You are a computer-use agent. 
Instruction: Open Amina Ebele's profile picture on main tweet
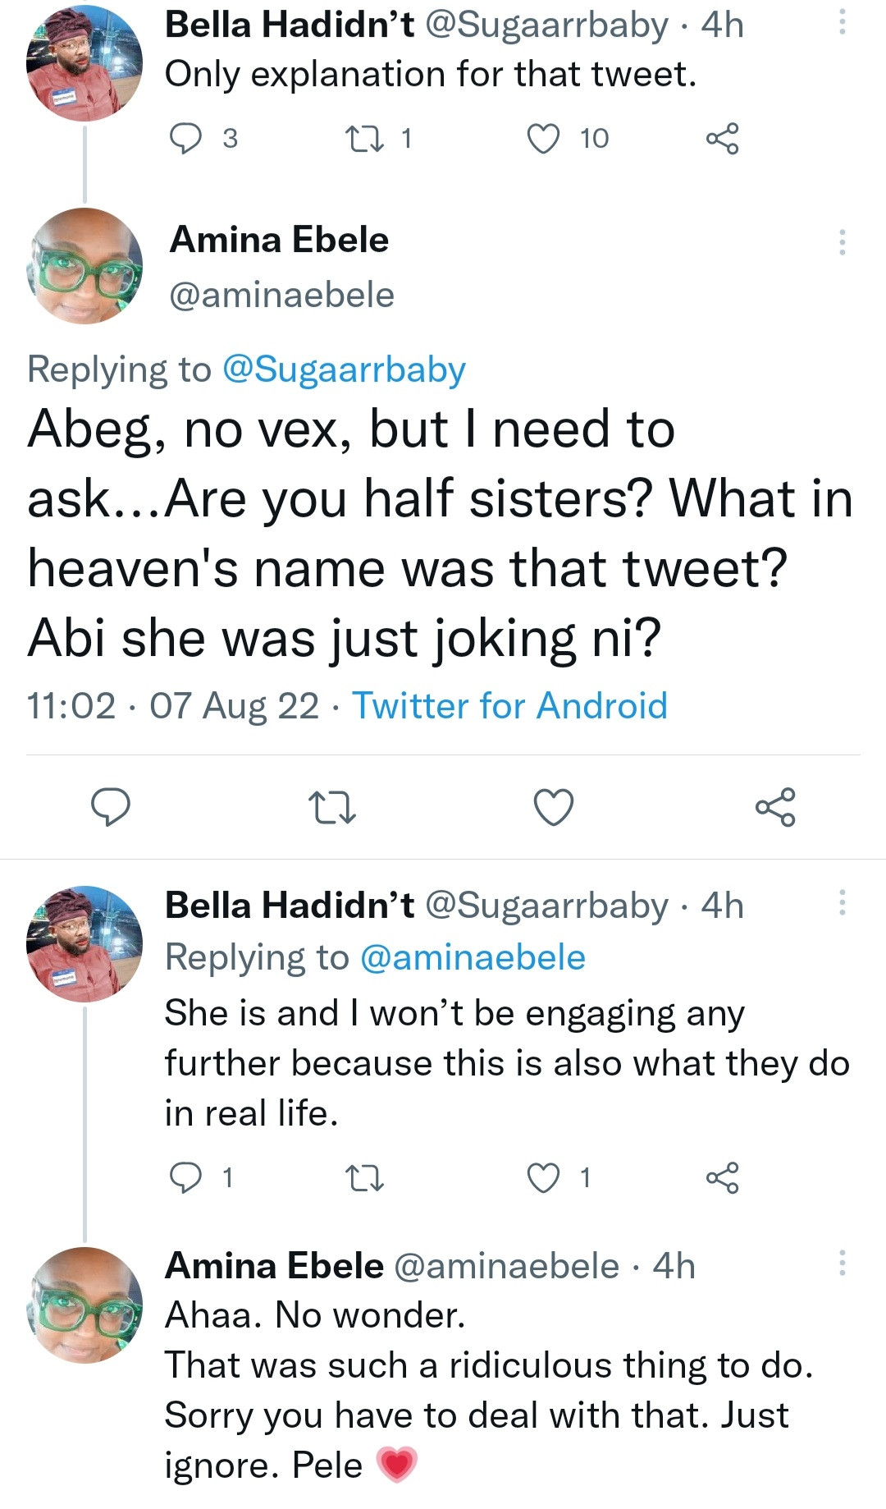click(x=84, y=266)
